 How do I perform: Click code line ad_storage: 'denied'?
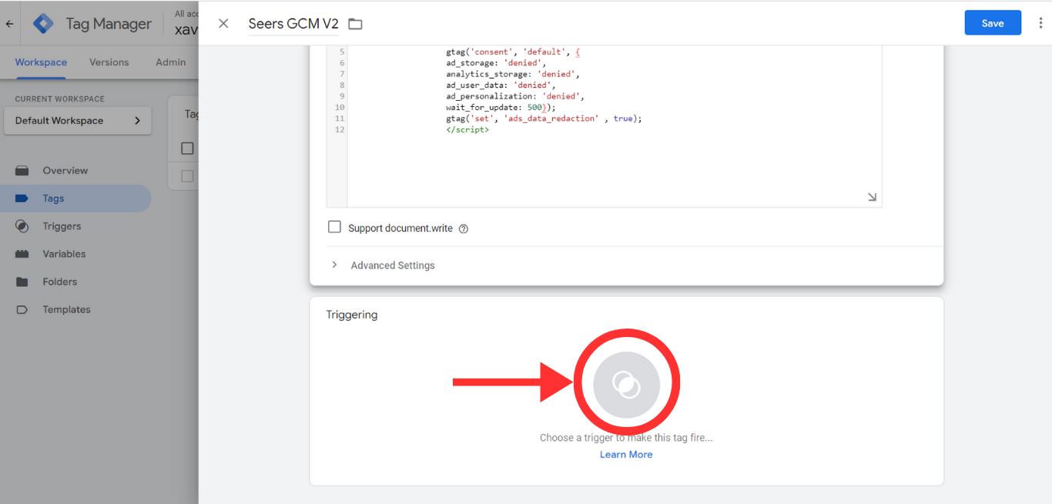496,63
